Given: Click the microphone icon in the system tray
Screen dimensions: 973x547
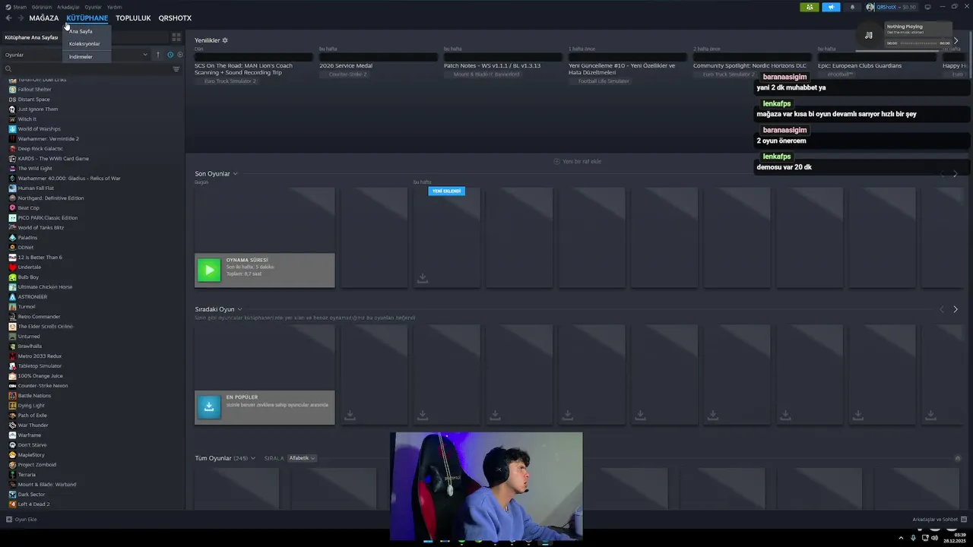Looking at the screenshot, I should click(x=913, y=538).
